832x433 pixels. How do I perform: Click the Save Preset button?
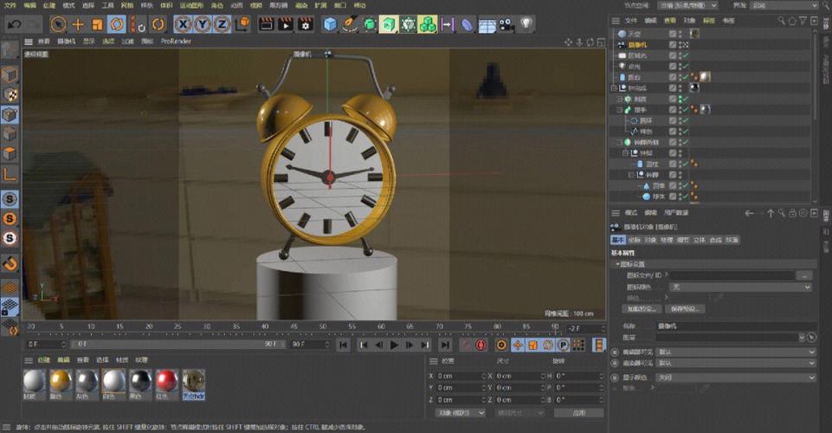click(684, 308)
